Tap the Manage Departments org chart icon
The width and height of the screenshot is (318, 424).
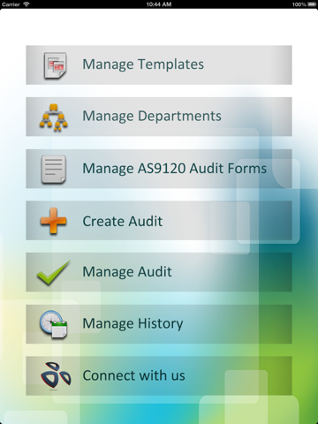click(x=54, y=117)
